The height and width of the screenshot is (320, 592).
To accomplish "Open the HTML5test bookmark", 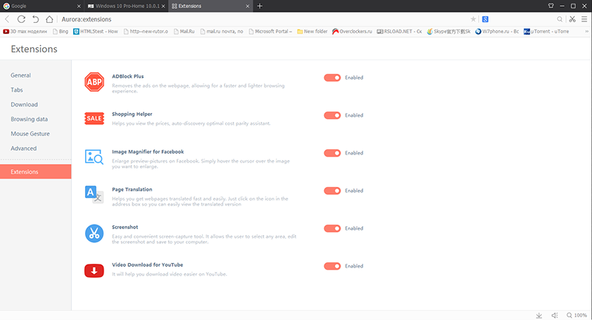I will click(x=95, y=32).
